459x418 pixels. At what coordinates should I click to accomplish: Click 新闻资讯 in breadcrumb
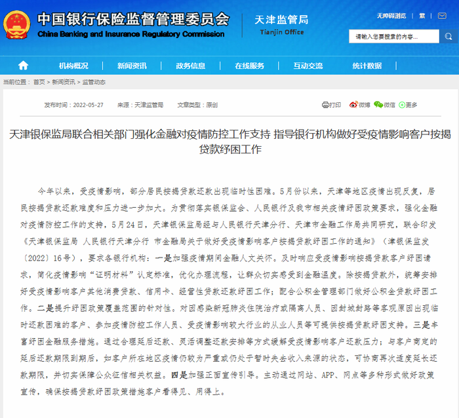click(x=64, y=82)
